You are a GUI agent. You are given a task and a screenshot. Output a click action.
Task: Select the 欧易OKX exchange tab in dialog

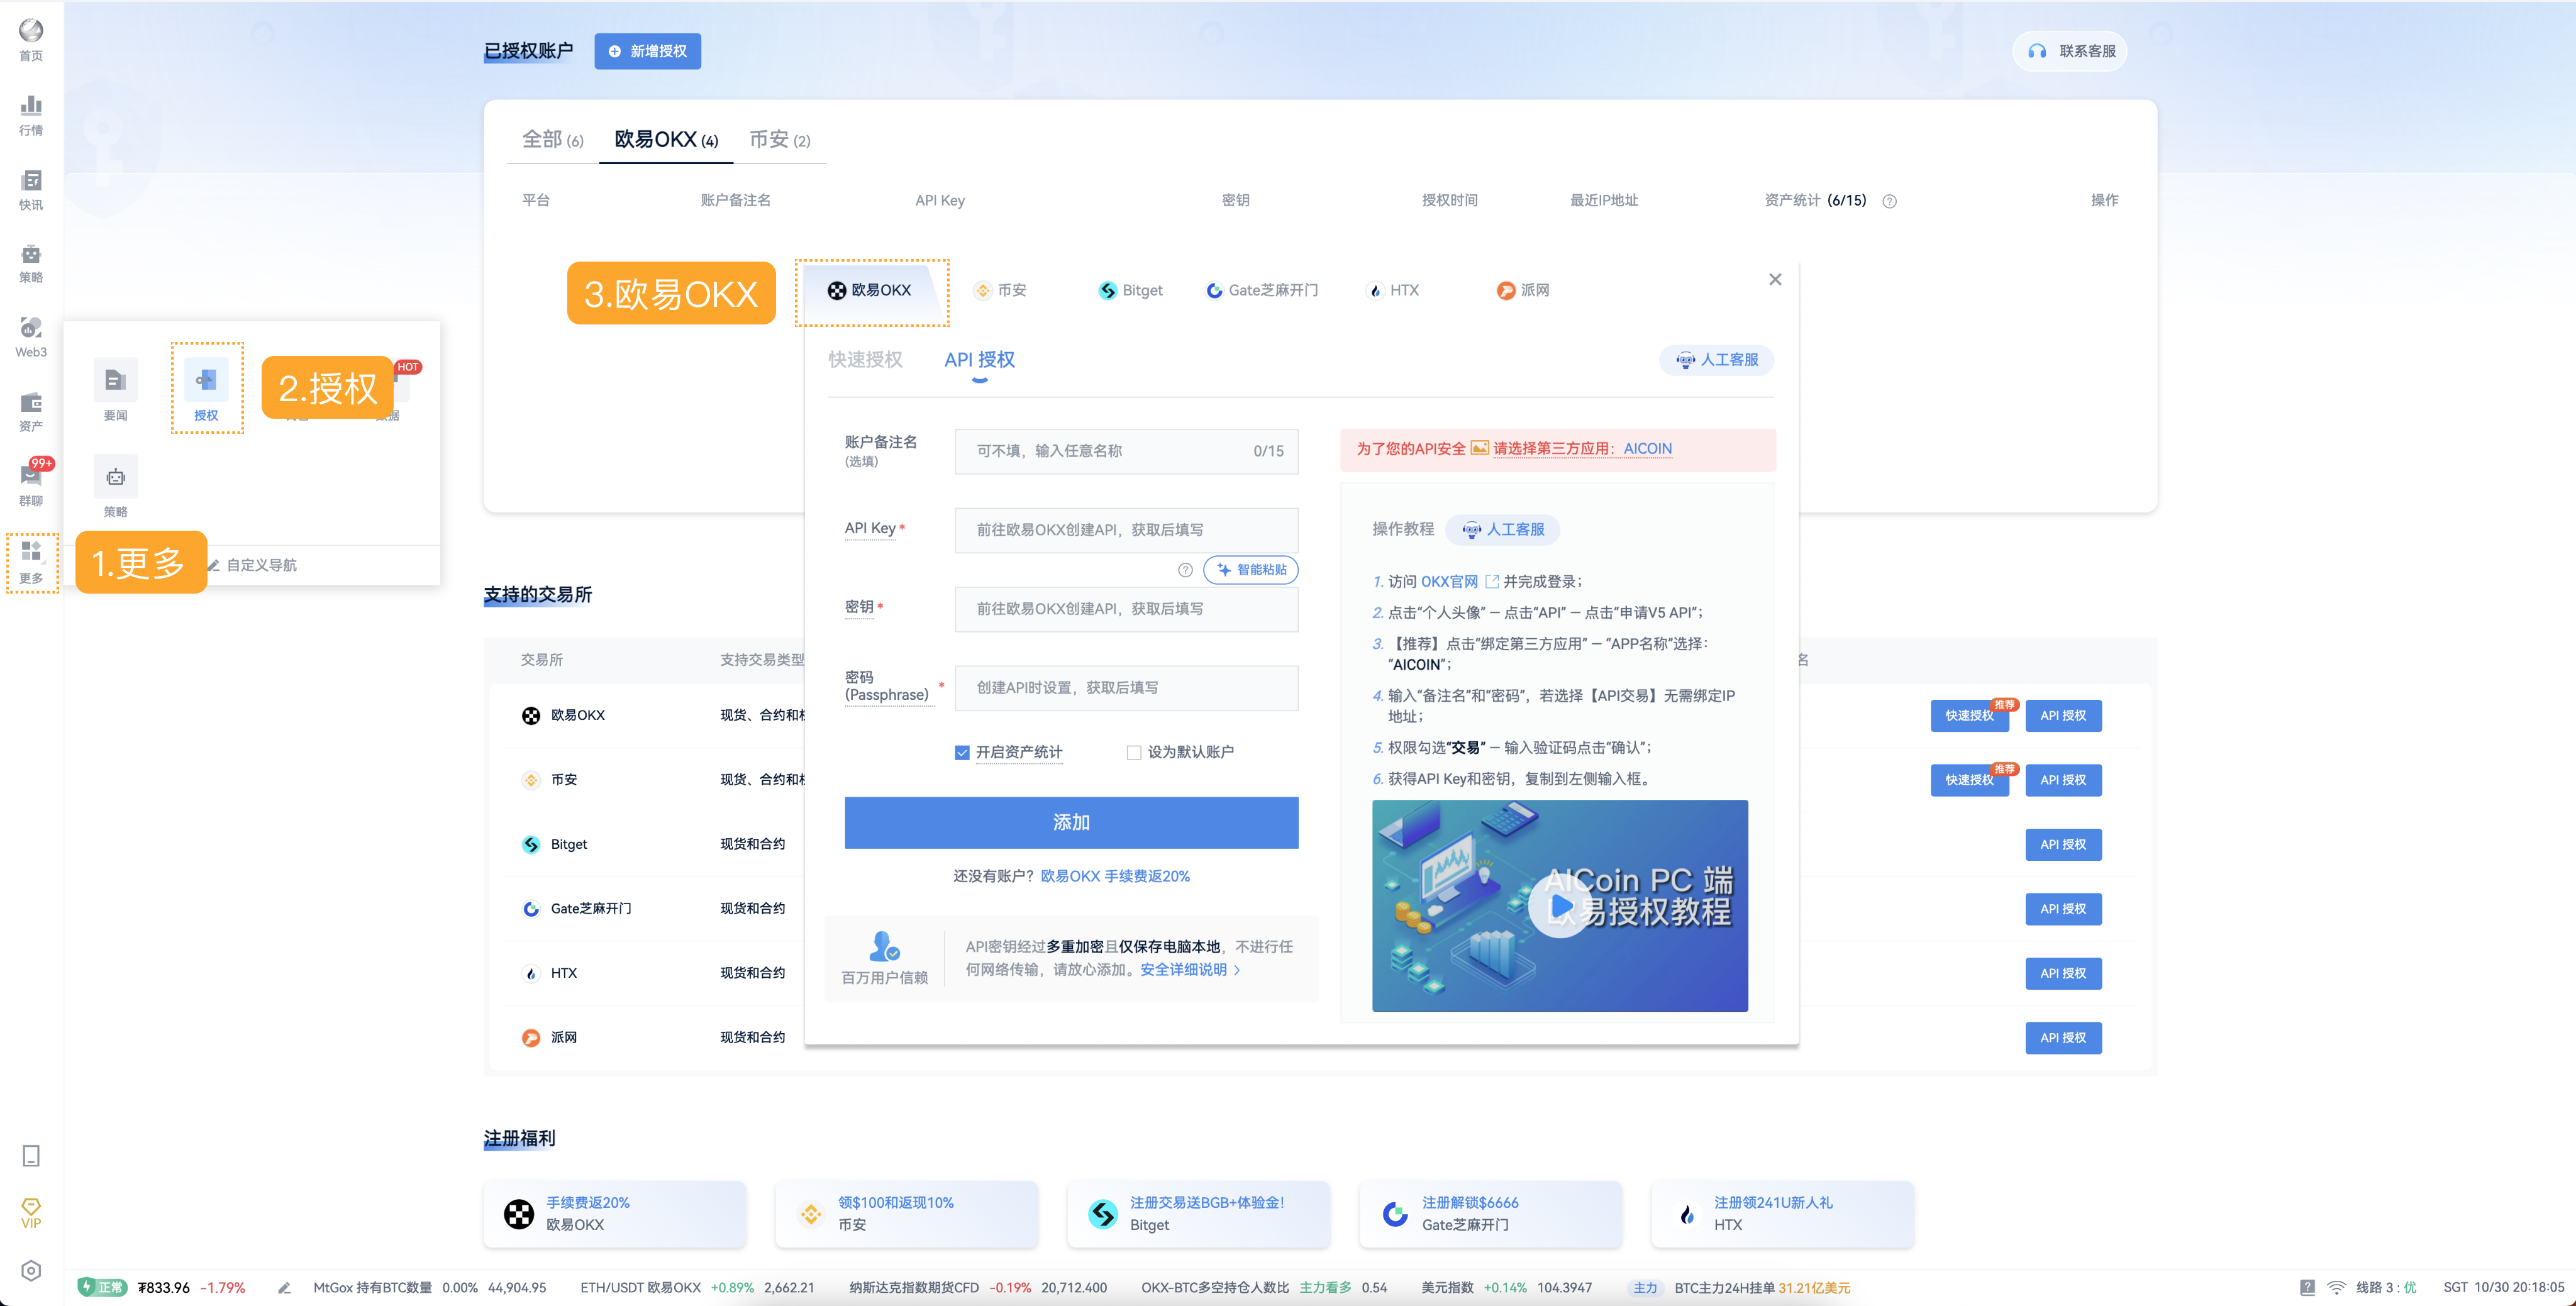(870, 291)
